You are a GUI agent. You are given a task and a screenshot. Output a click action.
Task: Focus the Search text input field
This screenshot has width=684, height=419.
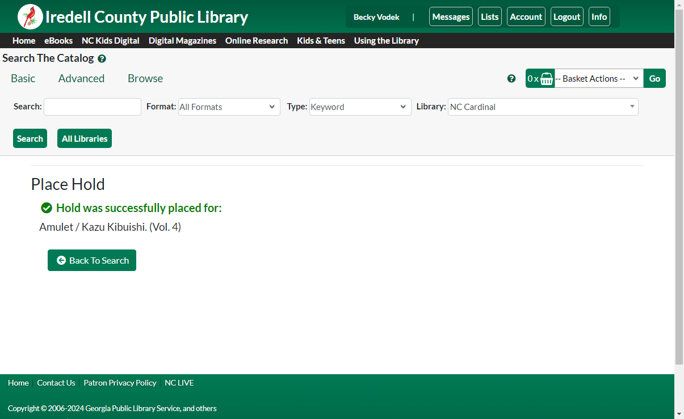coord(93,107)
